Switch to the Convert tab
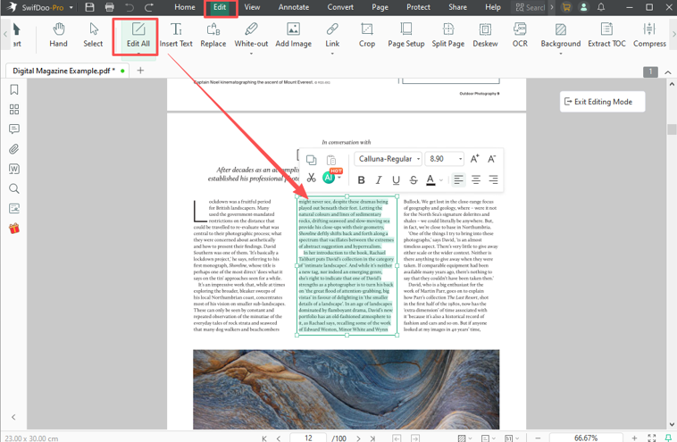The width and height of the screenshot is (677, 442). click(x=340, y=7)
